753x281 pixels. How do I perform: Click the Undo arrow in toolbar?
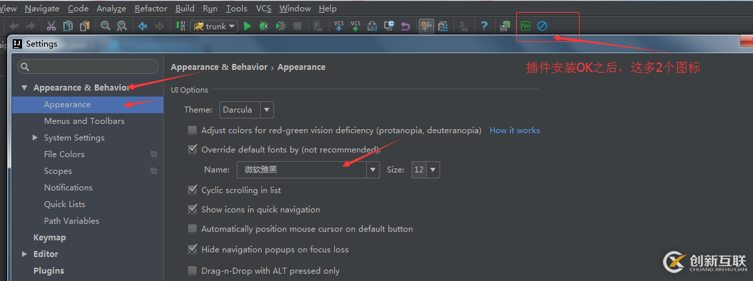(x=15, y=26)
